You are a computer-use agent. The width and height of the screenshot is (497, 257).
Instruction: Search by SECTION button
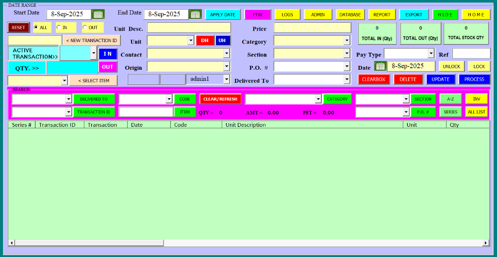pyautogui.click(x=423, y=99)
